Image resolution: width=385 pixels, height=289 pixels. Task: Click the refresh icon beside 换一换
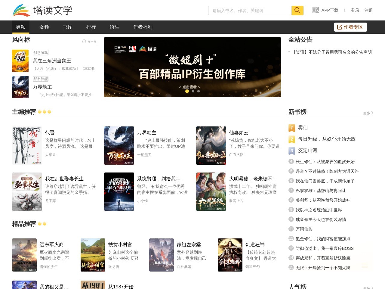coord(84,42)
